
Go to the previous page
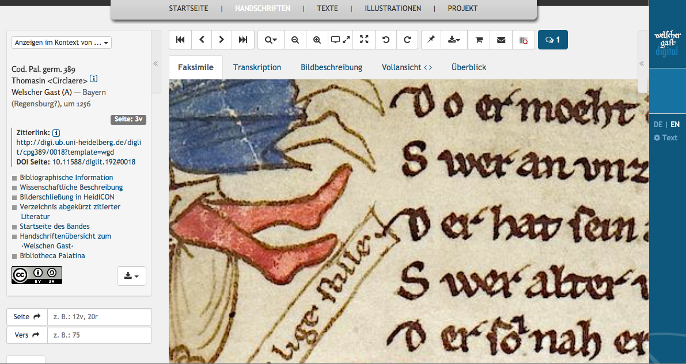tap(201, 40)
